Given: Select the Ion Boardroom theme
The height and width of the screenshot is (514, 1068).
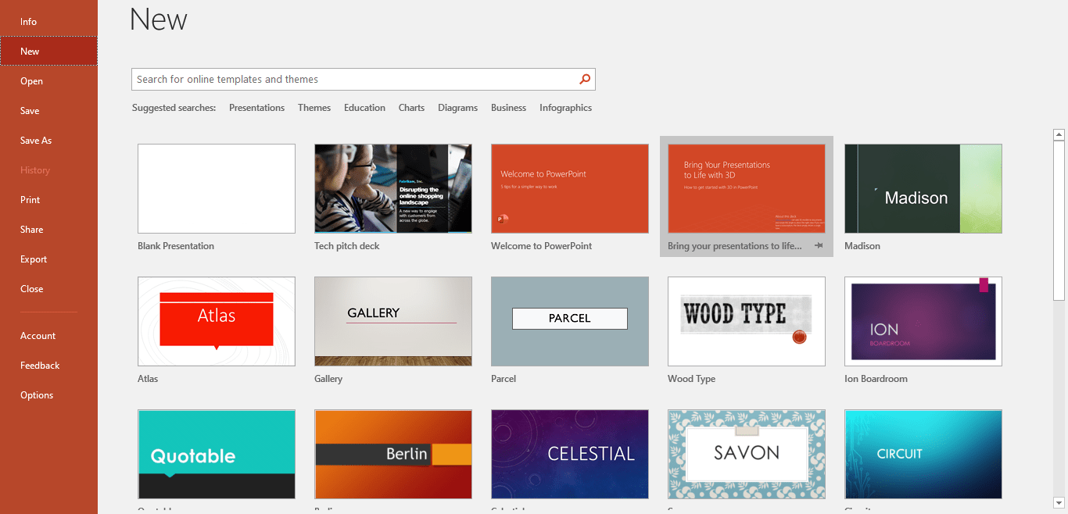Looking at the screenshot, I should tap(923, 321).
